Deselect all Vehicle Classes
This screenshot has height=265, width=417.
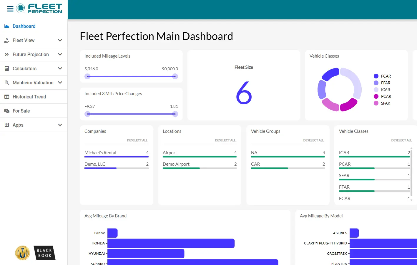pyautogui.click(x=401, y=140)
